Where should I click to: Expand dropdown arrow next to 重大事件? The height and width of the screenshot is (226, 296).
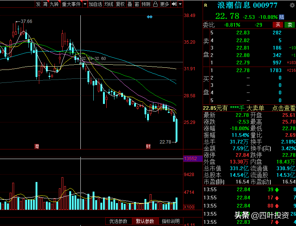[x=85, y=4]
